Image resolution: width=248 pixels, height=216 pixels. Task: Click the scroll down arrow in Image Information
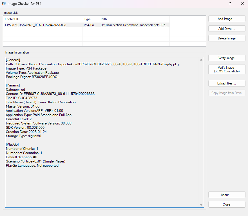coord(201,205)
